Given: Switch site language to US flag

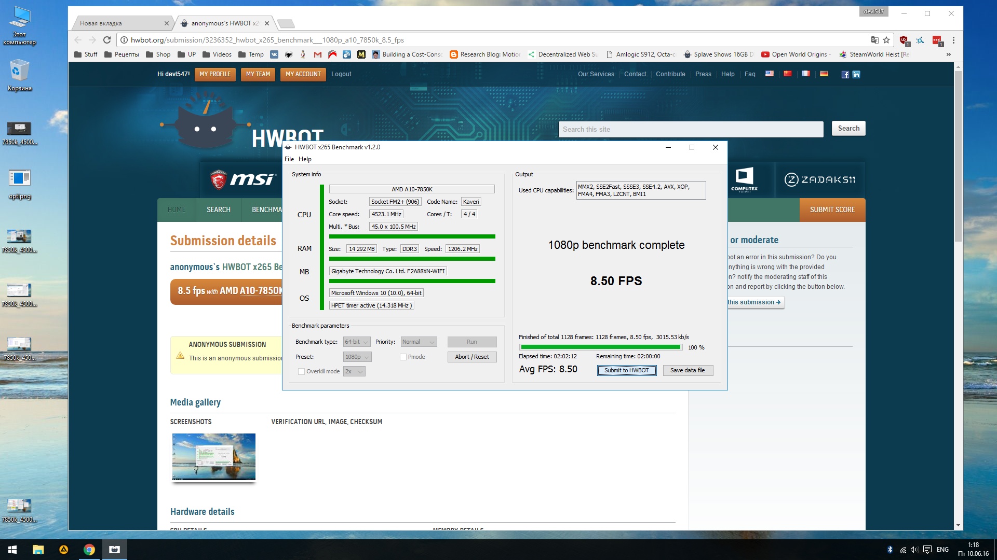Looking at the screenshot, I should pyautogui.click(x=770, y=74).
